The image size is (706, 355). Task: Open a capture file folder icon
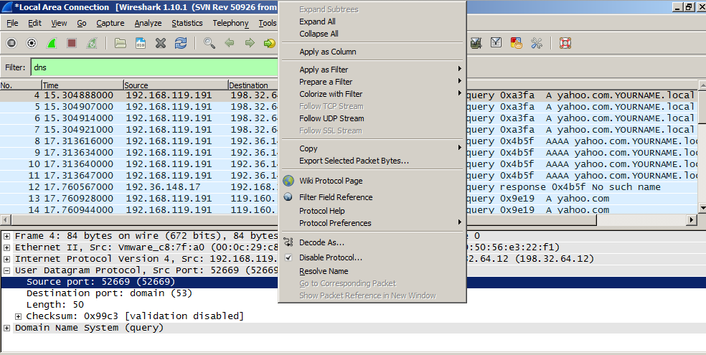pyautogui.click(x=121, y=43)
